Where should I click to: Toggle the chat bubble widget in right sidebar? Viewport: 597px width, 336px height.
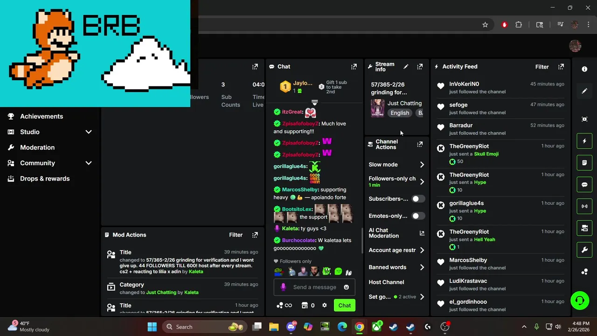tap(584, 184)
